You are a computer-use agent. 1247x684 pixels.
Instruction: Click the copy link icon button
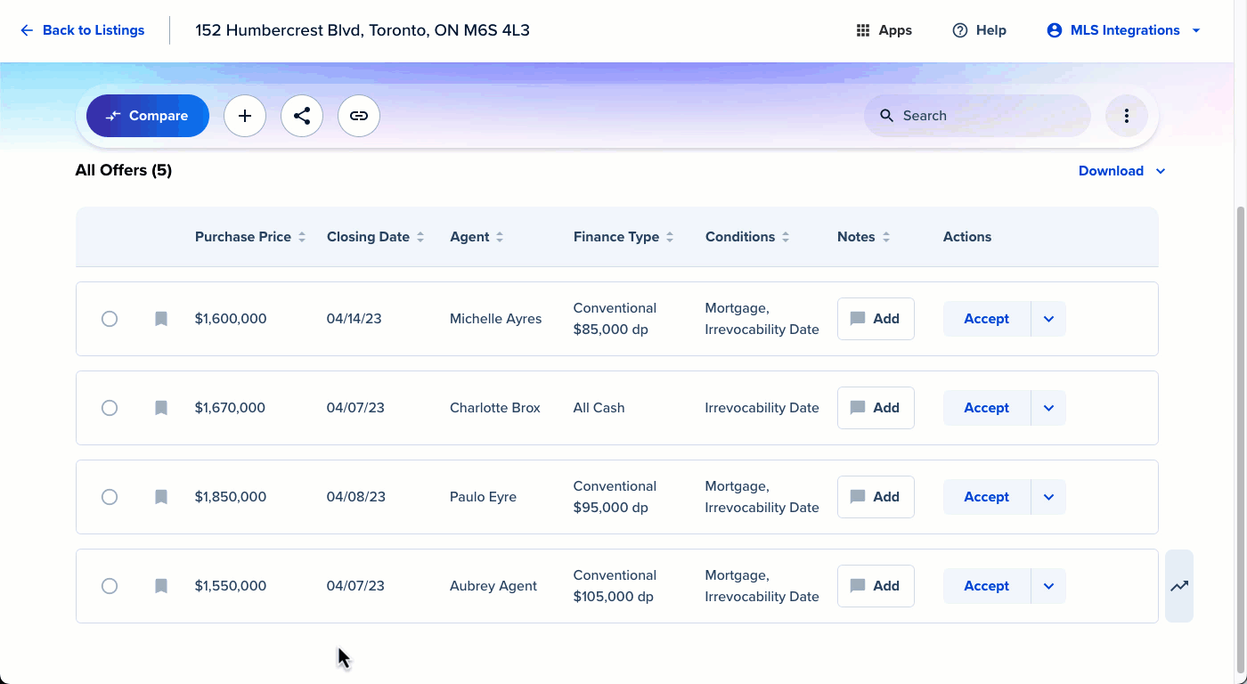pyautogui.click(x=359, y=116)
